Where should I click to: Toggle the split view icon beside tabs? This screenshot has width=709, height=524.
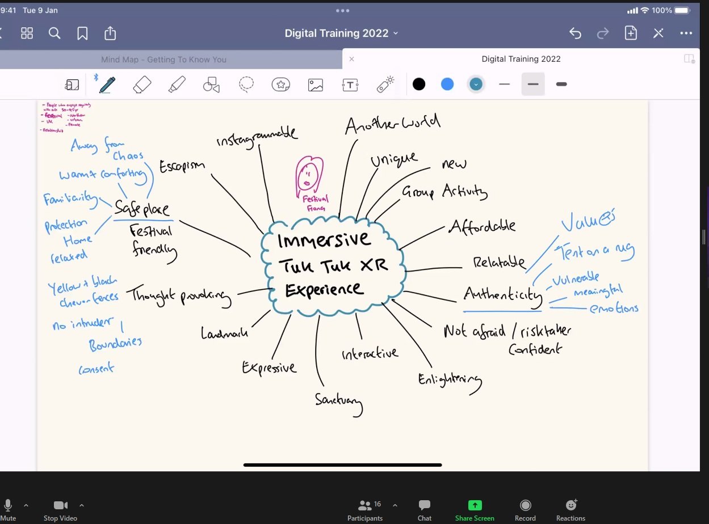(x=689, y=58)
